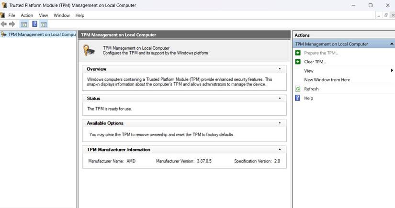Click the Refresh icon in Actions pane
This screenshot has width=395, height=208.
coord(298,89)
